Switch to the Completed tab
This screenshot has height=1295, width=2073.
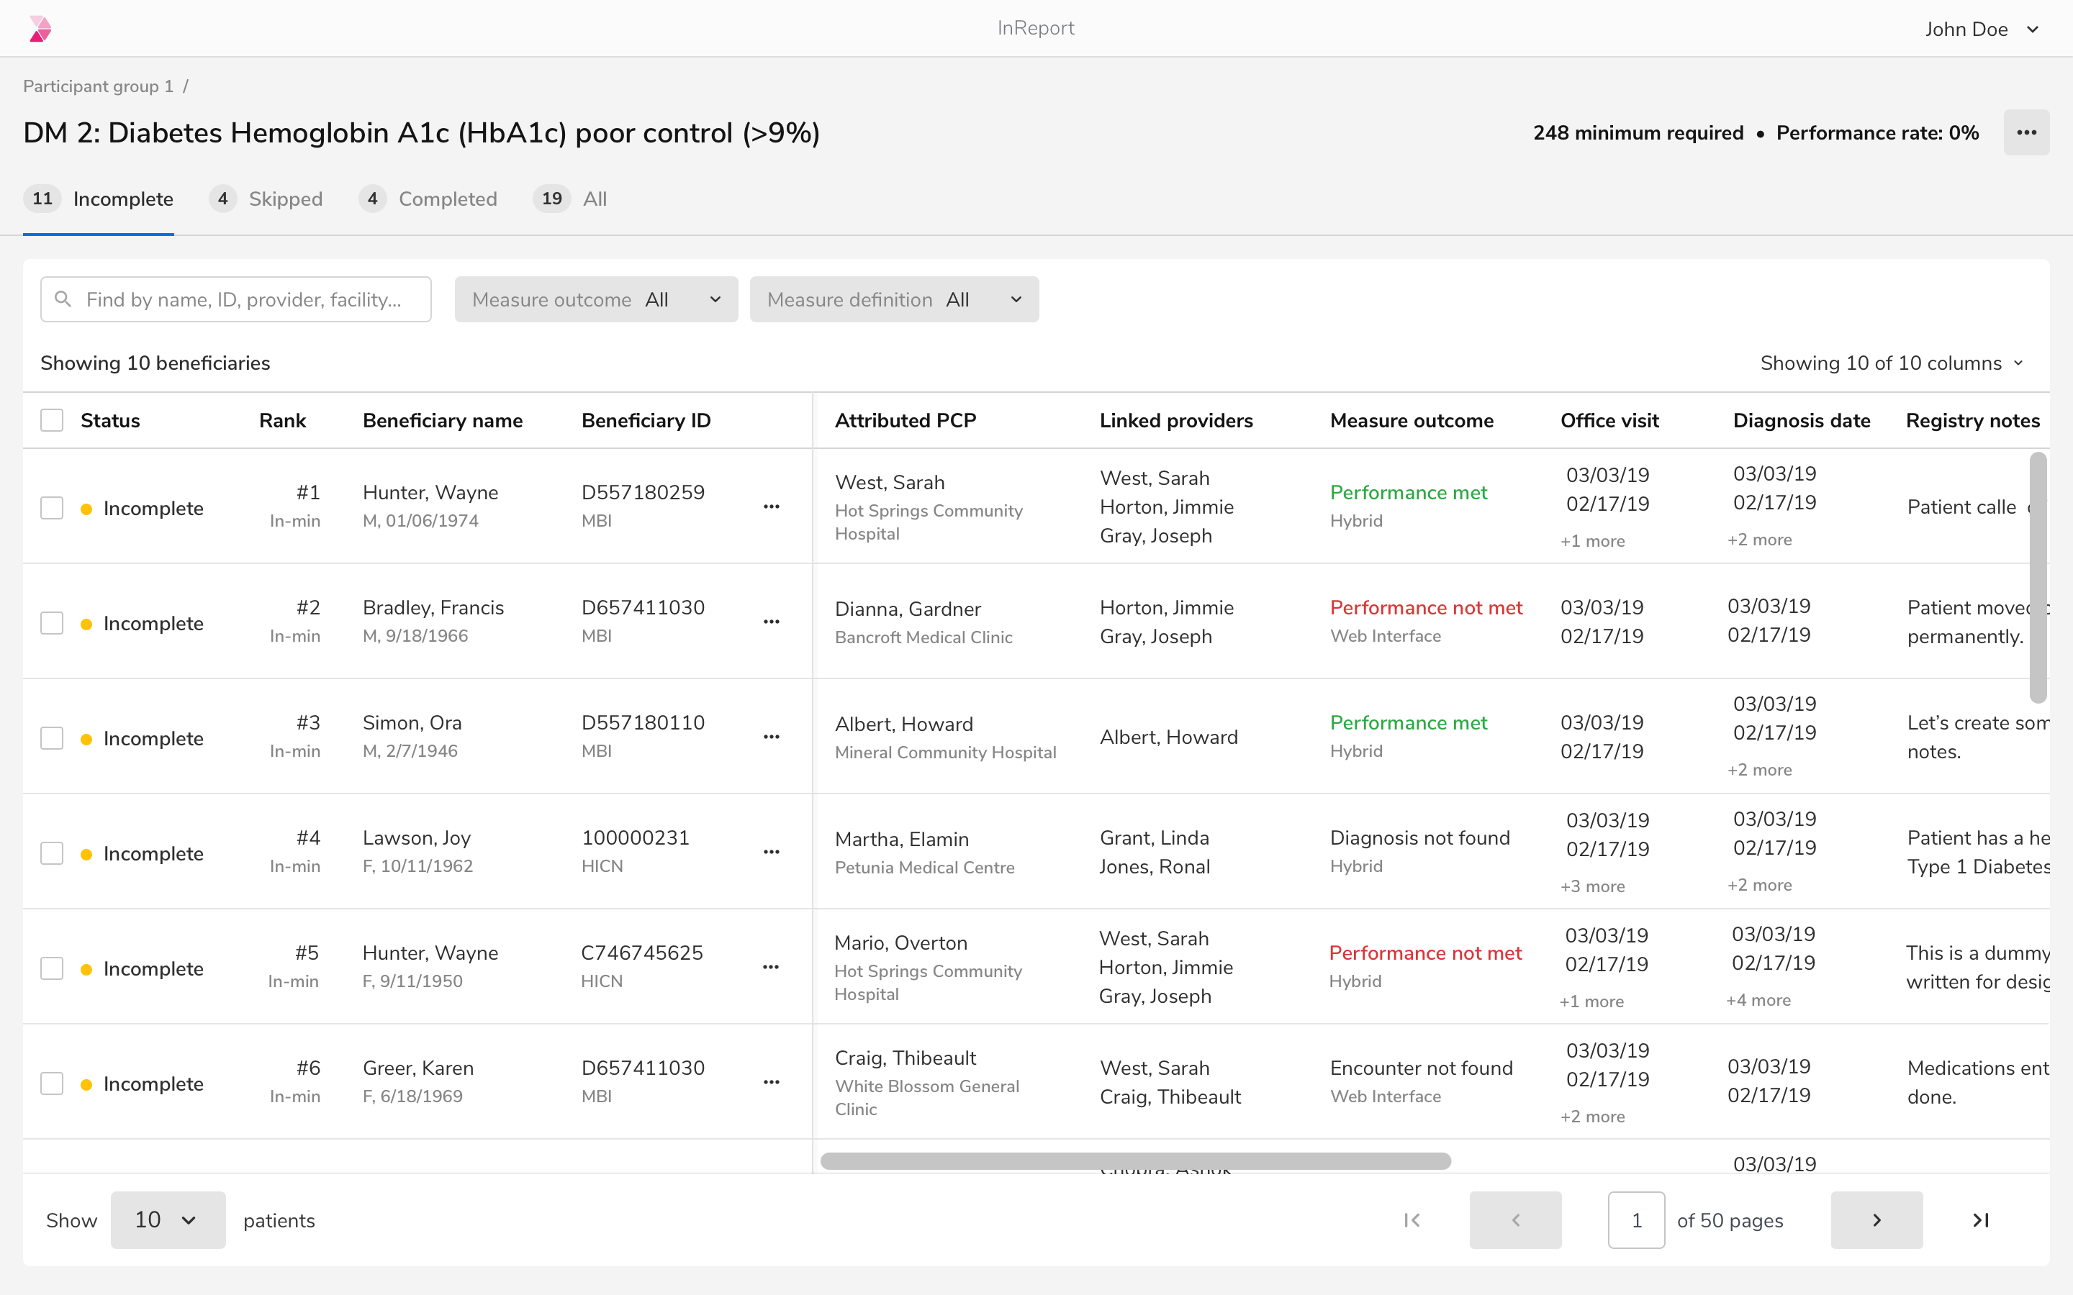click(x=428, y=199)
